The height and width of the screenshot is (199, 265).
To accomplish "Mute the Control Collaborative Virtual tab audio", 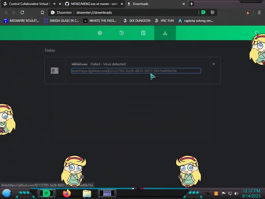I will [55, 4].
